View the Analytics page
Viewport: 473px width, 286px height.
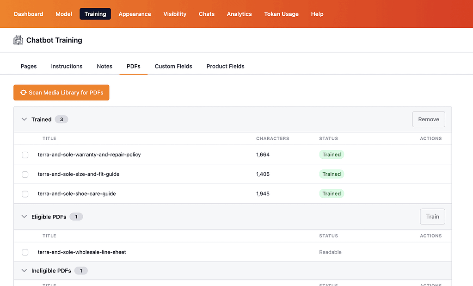point(239,14)
